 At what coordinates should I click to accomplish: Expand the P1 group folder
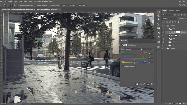tap(168, 45)
